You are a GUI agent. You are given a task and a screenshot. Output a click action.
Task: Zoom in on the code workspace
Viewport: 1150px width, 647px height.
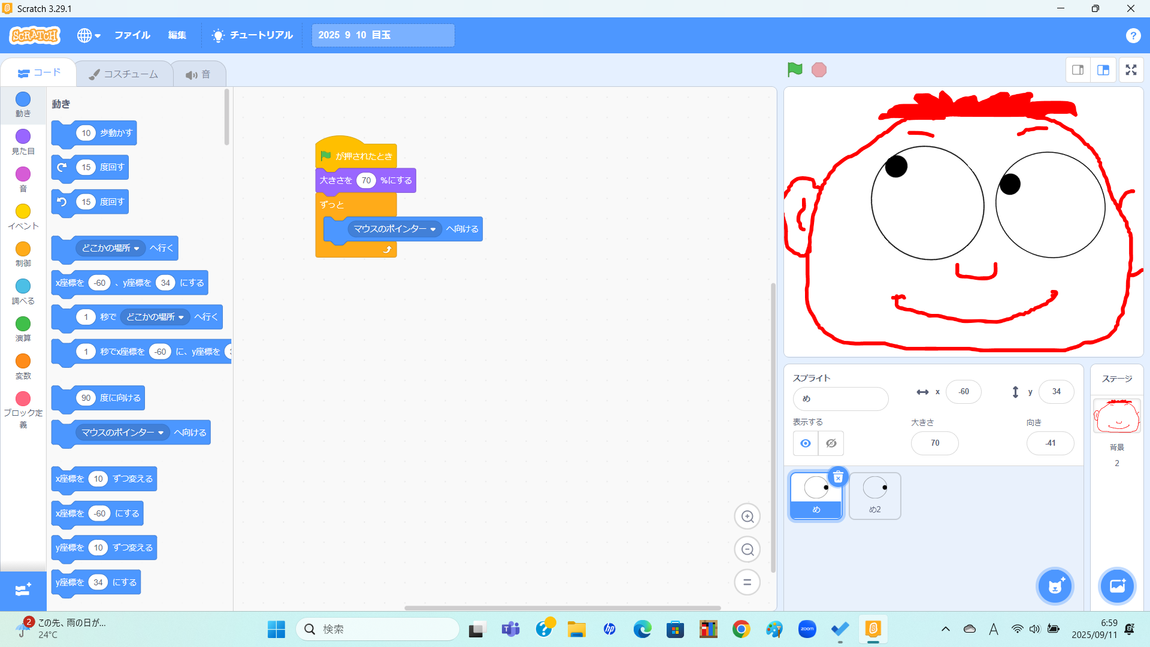tap(747, 516)
